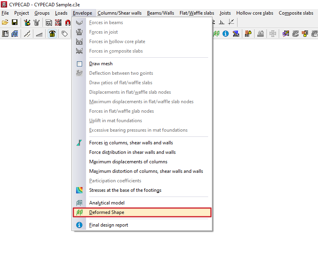
Task: Click the blue info icon in the toolbar
Action: point(226,34)
